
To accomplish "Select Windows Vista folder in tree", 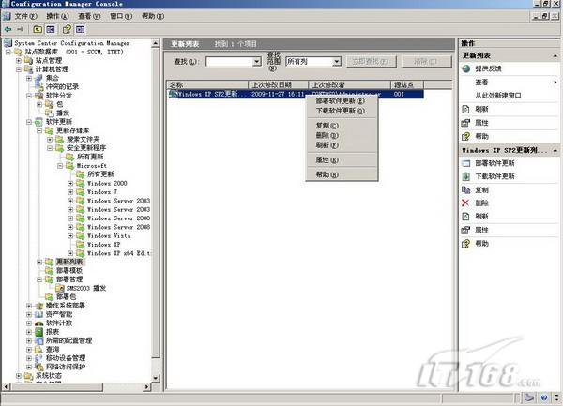I will click(x=109, y=235).
